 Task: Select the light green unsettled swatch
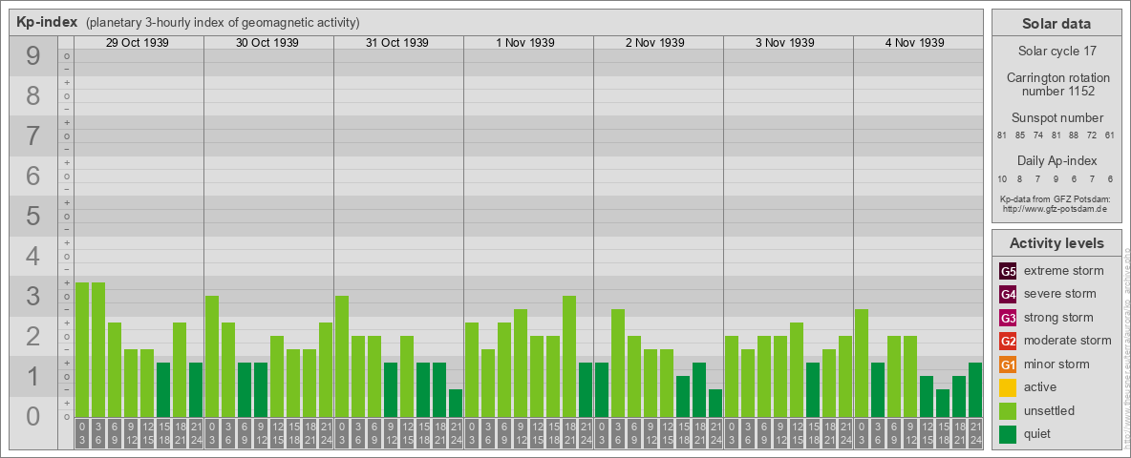click(x=1009, y=411)
